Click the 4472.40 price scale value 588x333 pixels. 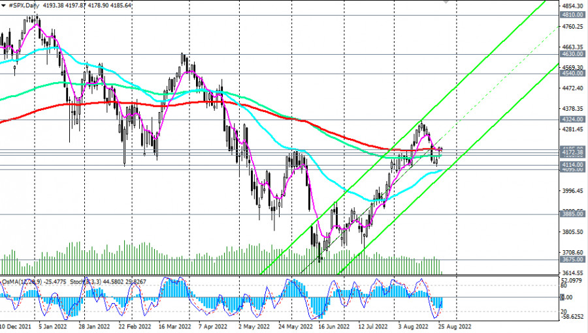pos(573,89)
